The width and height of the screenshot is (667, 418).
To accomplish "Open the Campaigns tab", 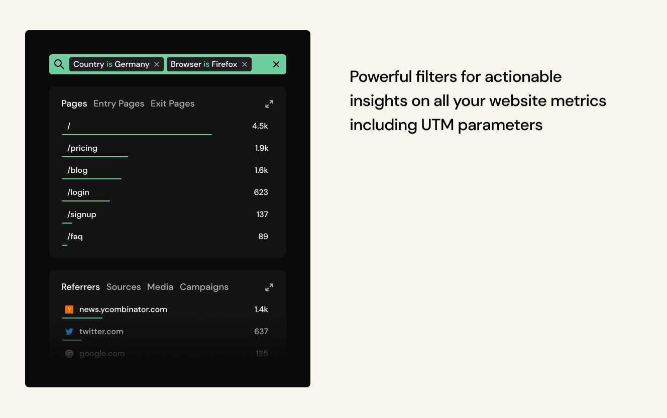I will click(204, 287).
